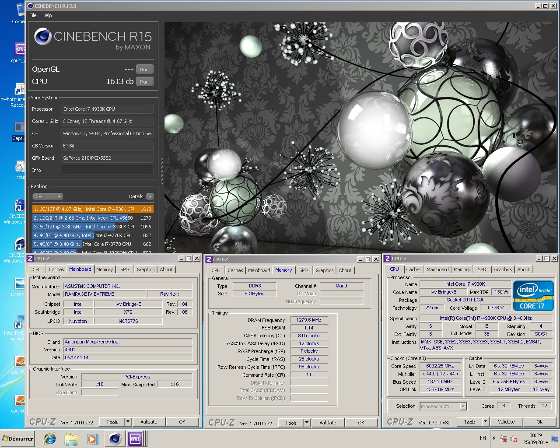Open Mainboard tab in middle CPU-Z window

(259, 270)
